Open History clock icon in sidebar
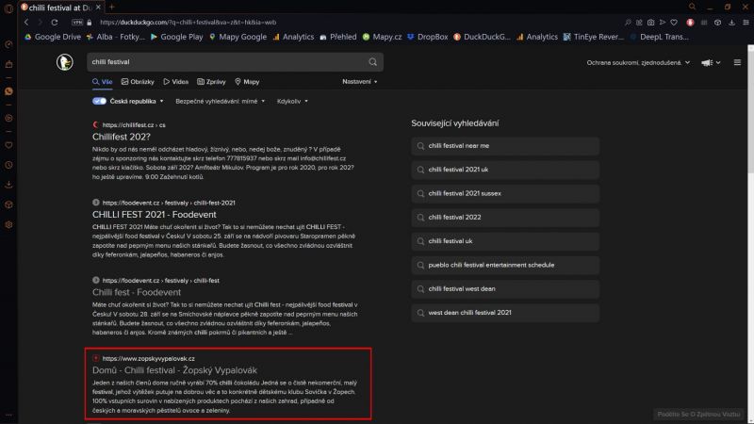The height and width of the screenshot is (424, 754). click(8, 164)
